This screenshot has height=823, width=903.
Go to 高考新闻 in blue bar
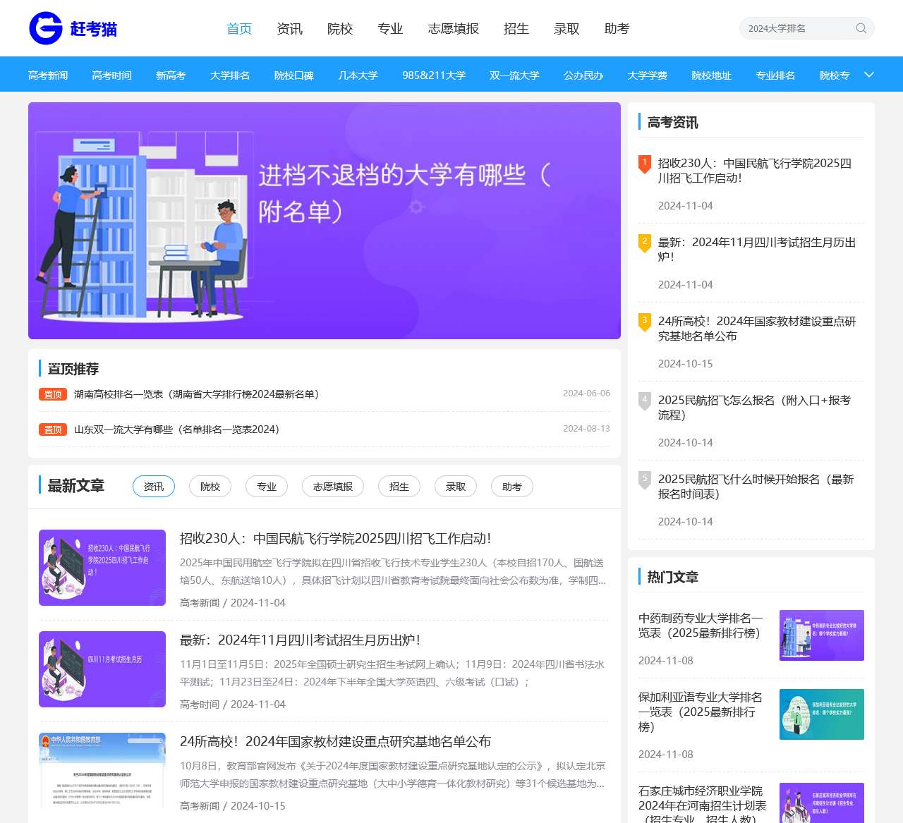coord(48,75)
